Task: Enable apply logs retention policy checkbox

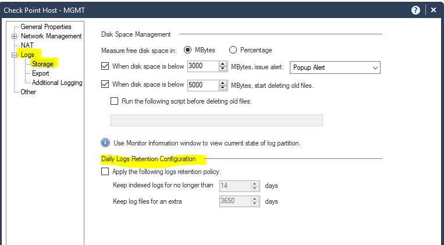Action: 105,171
